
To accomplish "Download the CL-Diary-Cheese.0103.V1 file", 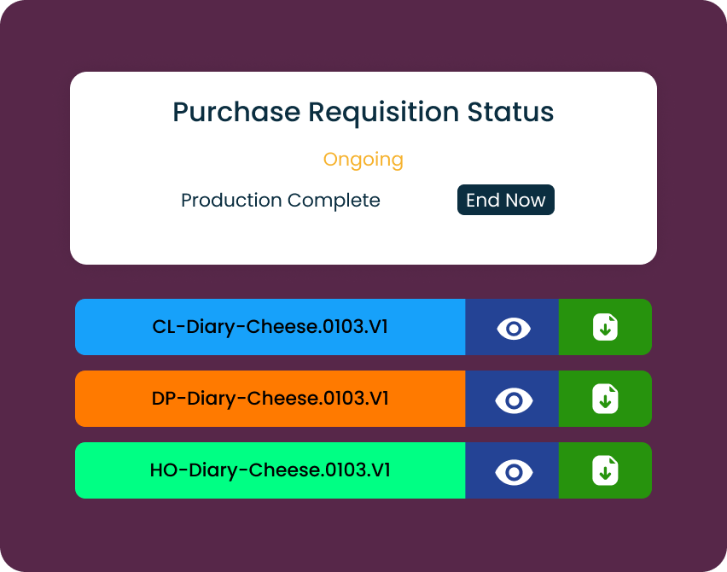I will pos(605,328).
